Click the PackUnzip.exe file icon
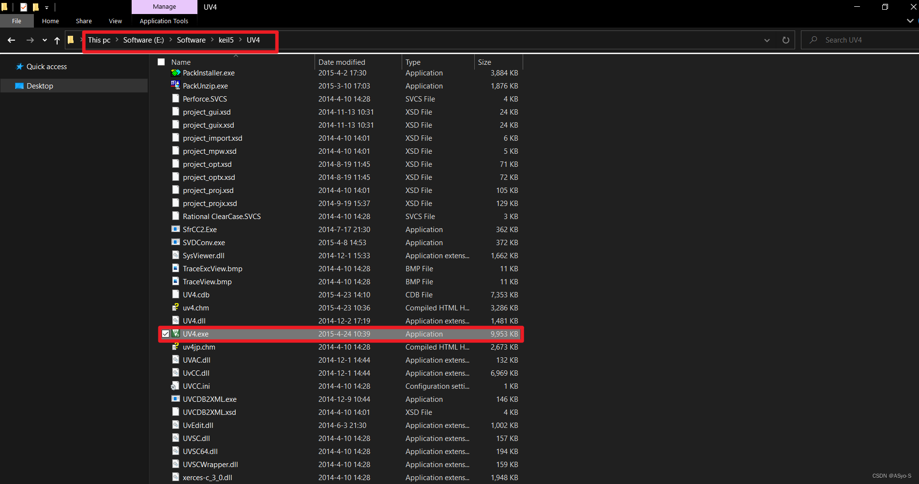Screen dimensions: 919x484 [x=176, y=85]
